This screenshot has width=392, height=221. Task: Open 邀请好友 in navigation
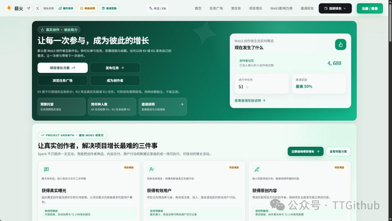[x=307, y=8]
